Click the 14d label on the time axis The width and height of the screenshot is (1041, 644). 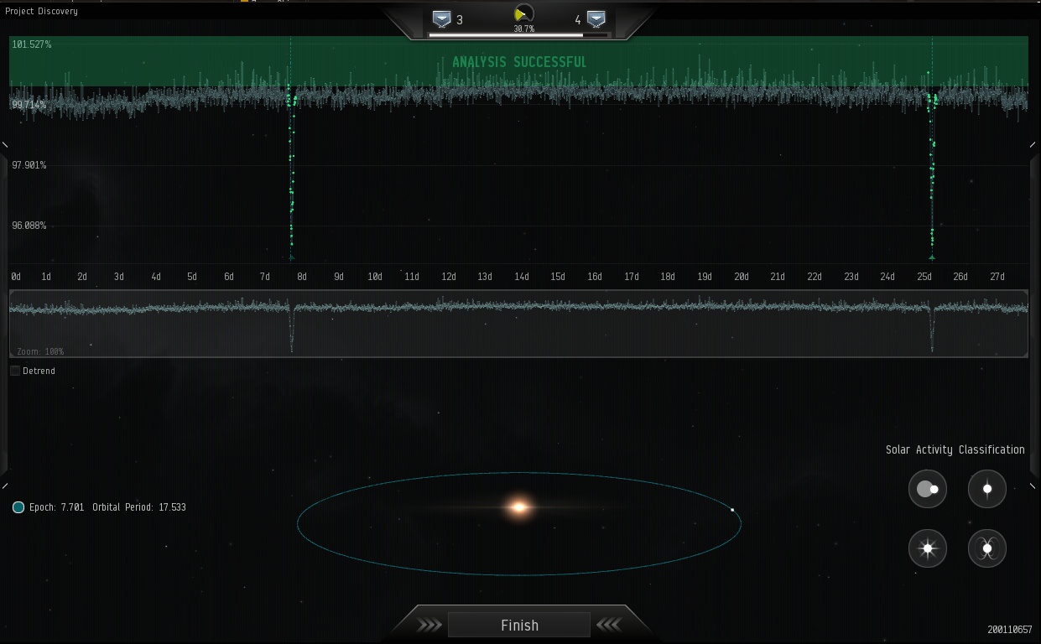point(522,277)
